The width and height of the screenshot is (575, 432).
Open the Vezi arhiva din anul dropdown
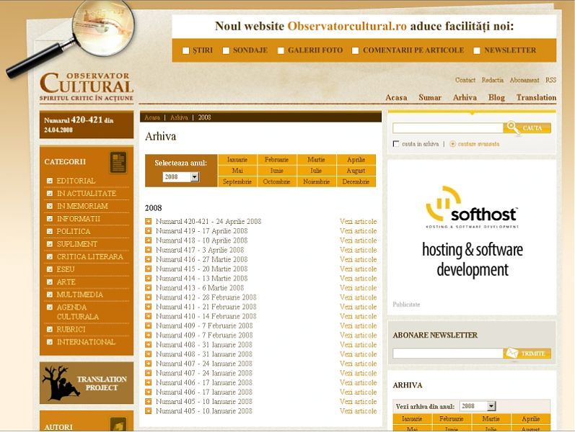[x=478, y=406]
